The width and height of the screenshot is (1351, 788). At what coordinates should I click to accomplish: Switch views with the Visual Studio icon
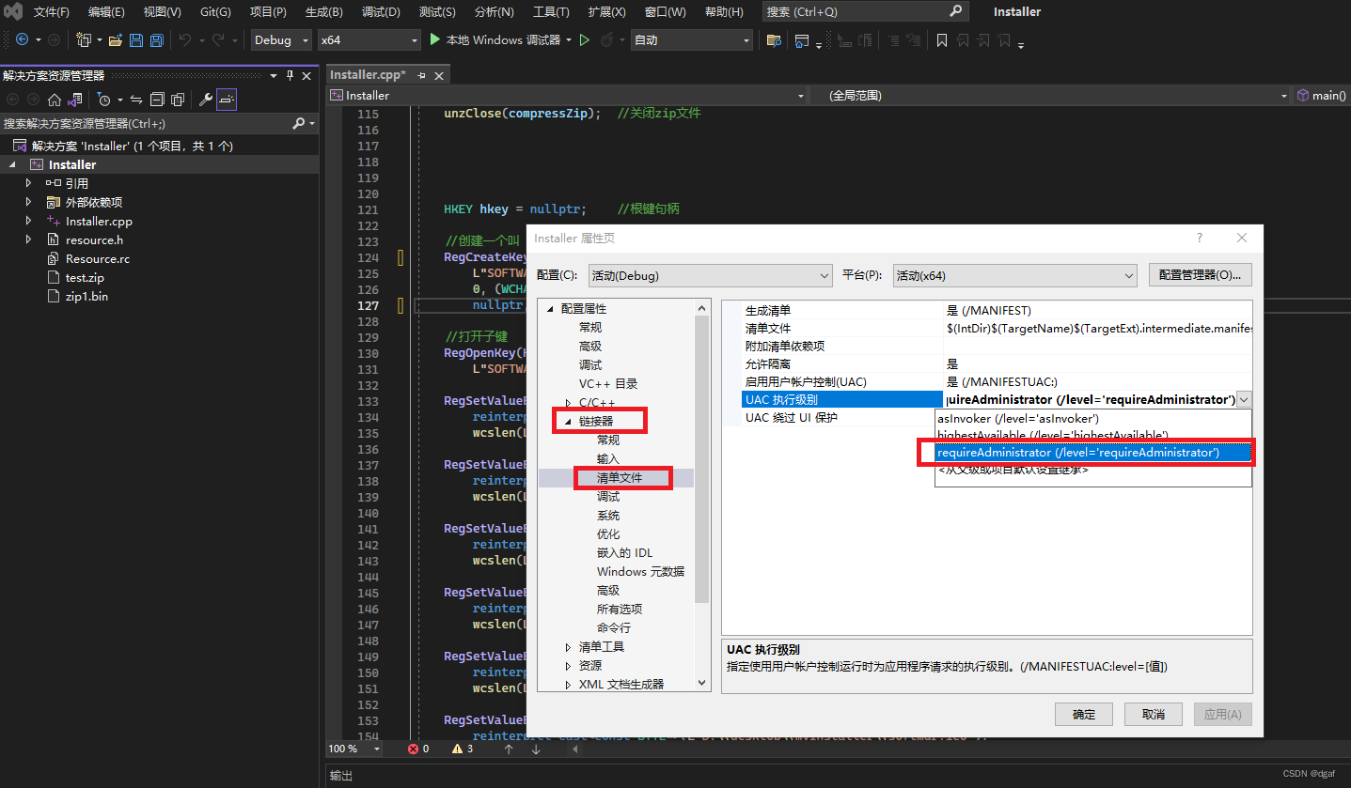pos(74,100)
